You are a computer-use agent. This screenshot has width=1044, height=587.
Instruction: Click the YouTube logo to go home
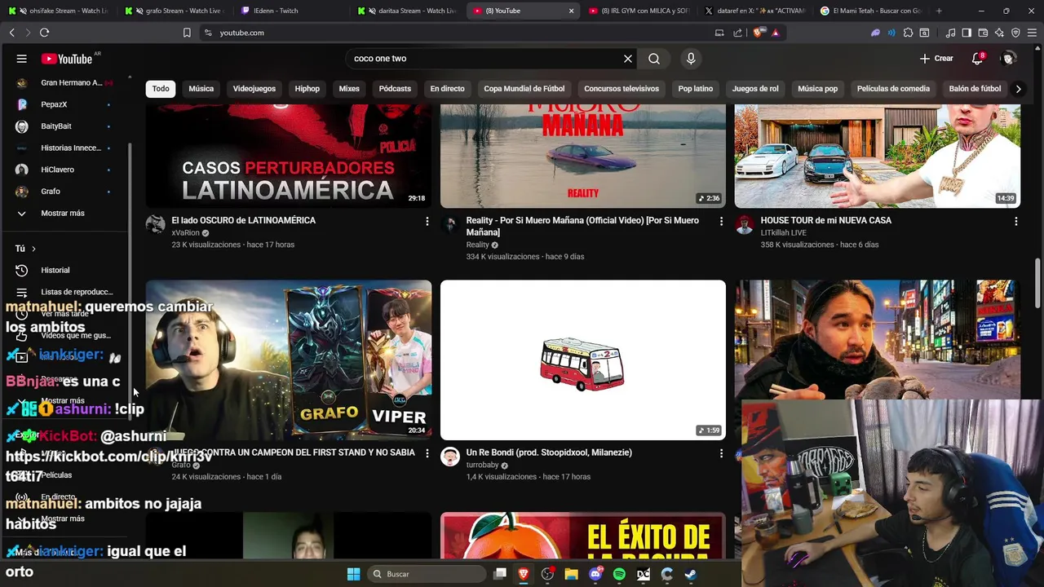(67, 59)
